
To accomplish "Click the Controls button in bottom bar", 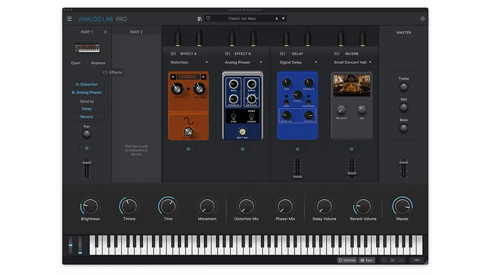I will (347, 260).
